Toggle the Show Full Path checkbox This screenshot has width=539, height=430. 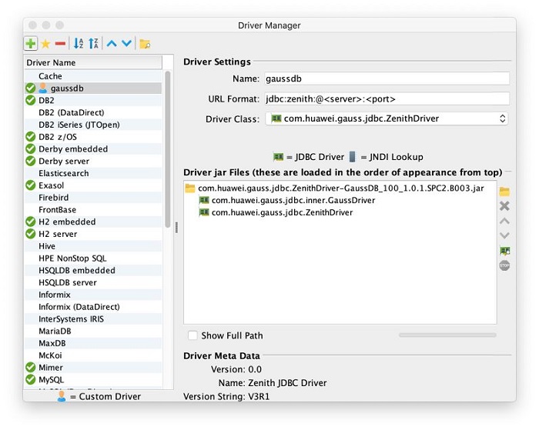click(192, 335)
